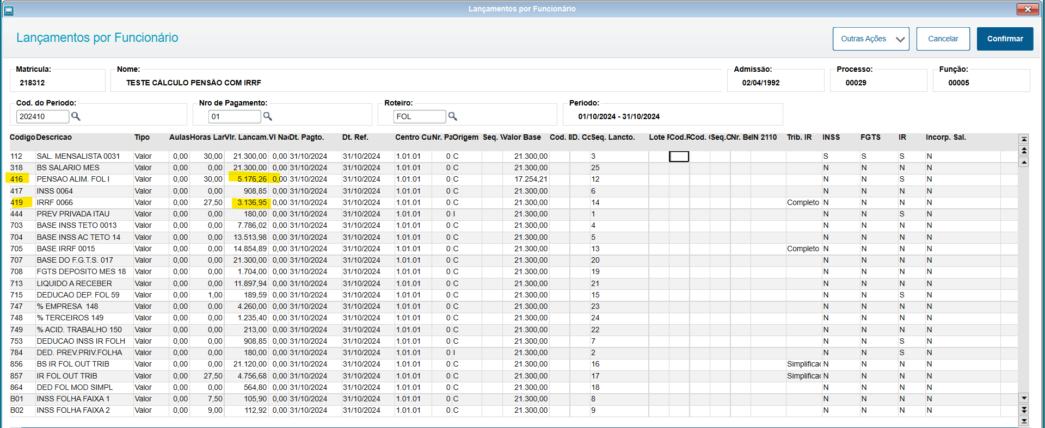1045x428 pixels.
Task: Select the PREV PRIVADA ITAU row
Action: coord(514,214)
